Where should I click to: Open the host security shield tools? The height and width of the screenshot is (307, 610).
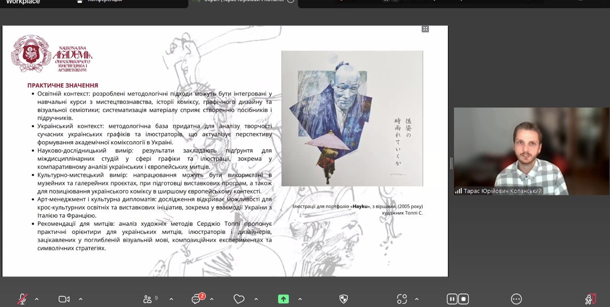344,299
